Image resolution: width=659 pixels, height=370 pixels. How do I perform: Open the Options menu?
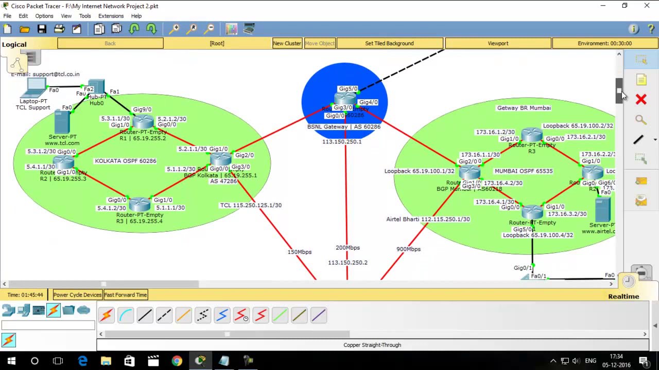point(44,16)
